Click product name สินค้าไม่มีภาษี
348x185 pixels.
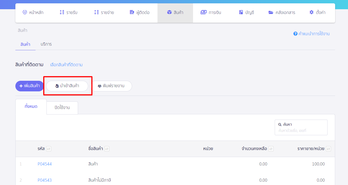pos(100,180)
